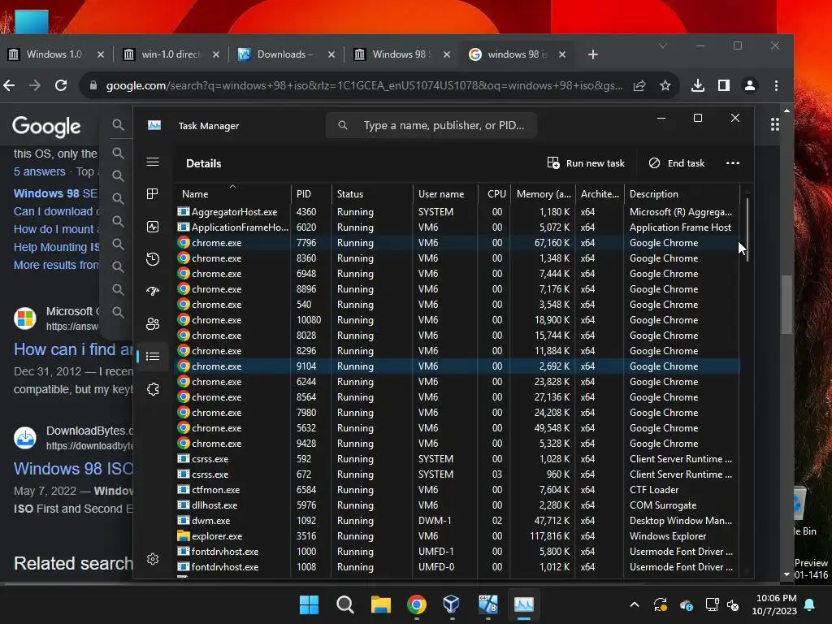Go back in Chrome
Viewport: 832px width, 624px height.
[x=9, y=85]
